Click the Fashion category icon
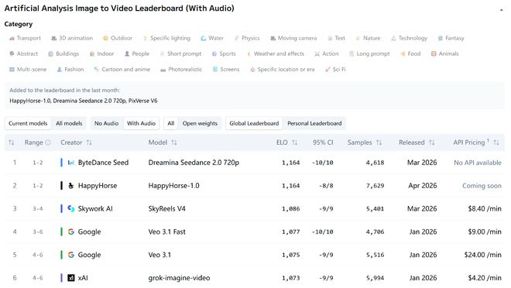This screenshot has width=511, height=288. [x=60, y=70]
